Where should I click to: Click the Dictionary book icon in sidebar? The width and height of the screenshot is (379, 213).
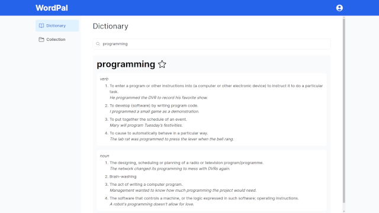pos(41,25)
